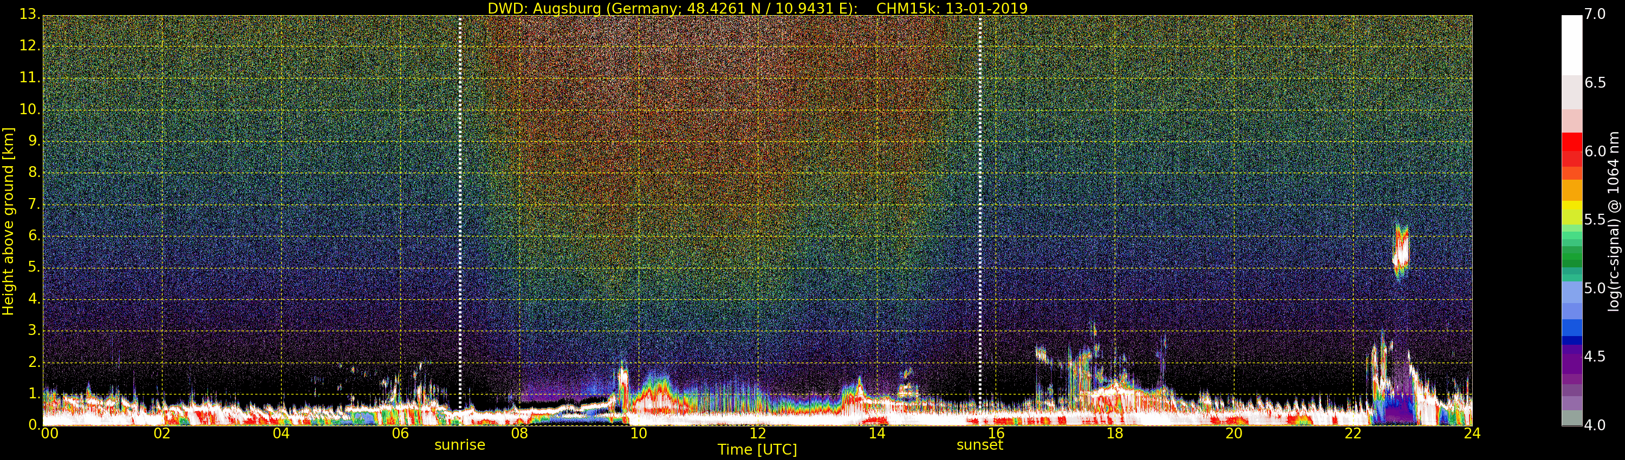Click the '04' time axis tick label
This screenshot has height=460, width=1625.
pyautogui.click(x=281, y=433)
